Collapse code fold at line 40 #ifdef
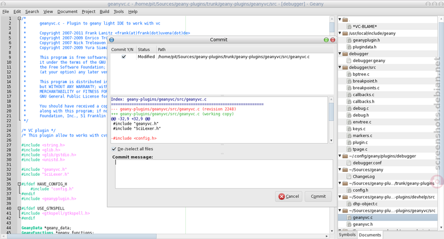 click(x=19, y=208)
